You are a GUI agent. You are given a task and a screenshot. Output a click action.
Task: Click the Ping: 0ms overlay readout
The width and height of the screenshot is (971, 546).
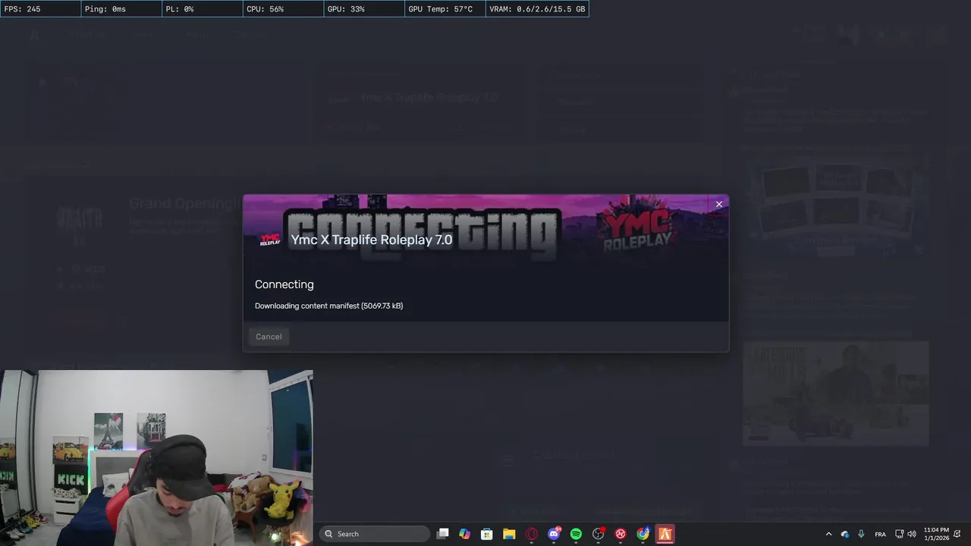tap(121, 9)
